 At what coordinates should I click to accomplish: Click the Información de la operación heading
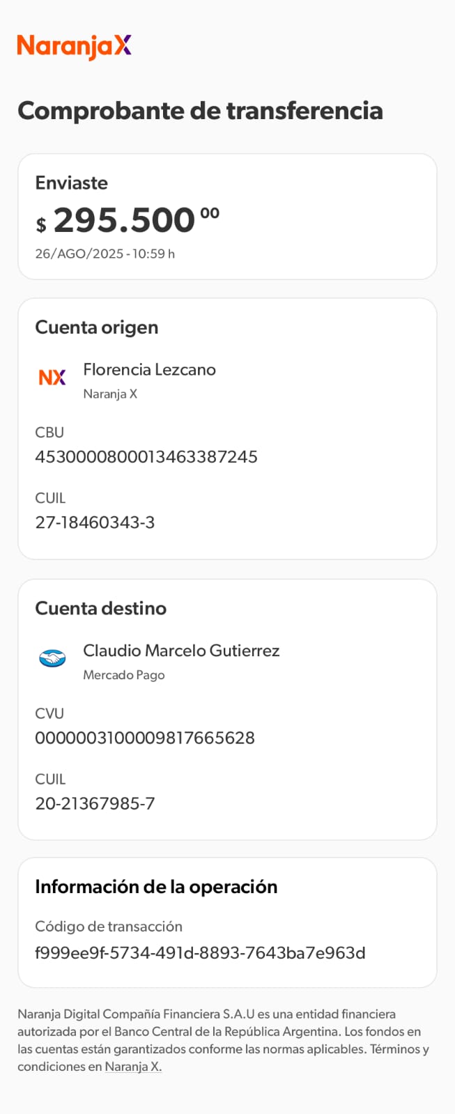156,887
